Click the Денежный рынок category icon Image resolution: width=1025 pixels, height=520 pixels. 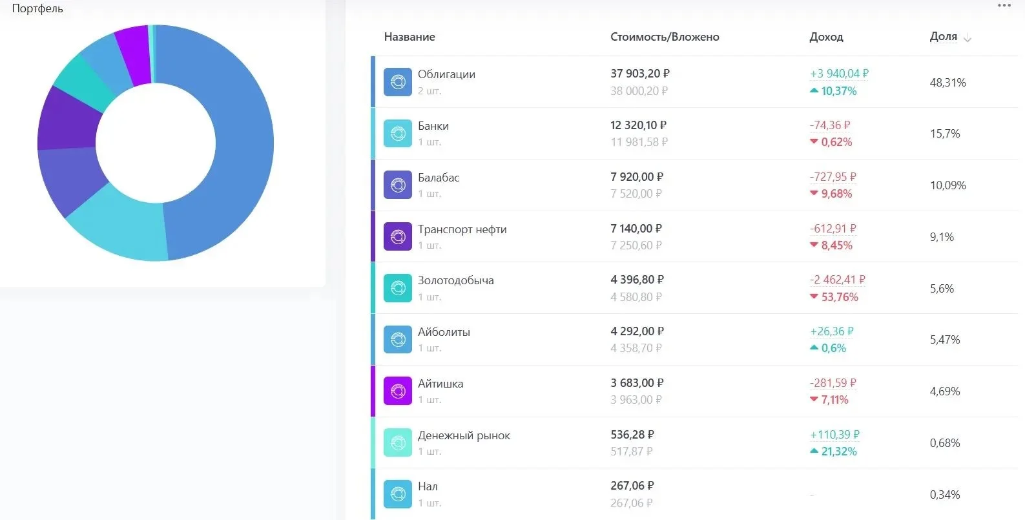pos(398,443)
